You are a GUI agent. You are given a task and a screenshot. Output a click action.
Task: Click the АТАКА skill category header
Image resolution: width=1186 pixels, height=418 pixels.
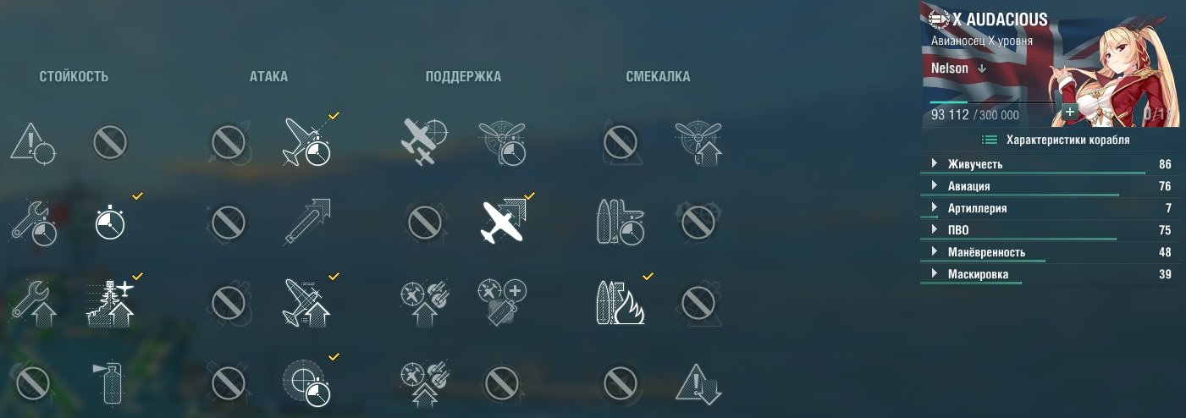tap(268, 77)
